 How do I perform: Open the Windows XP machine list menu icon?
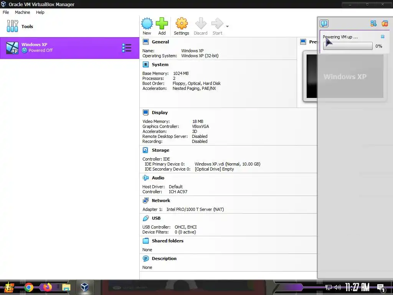[x=127, y=48]
